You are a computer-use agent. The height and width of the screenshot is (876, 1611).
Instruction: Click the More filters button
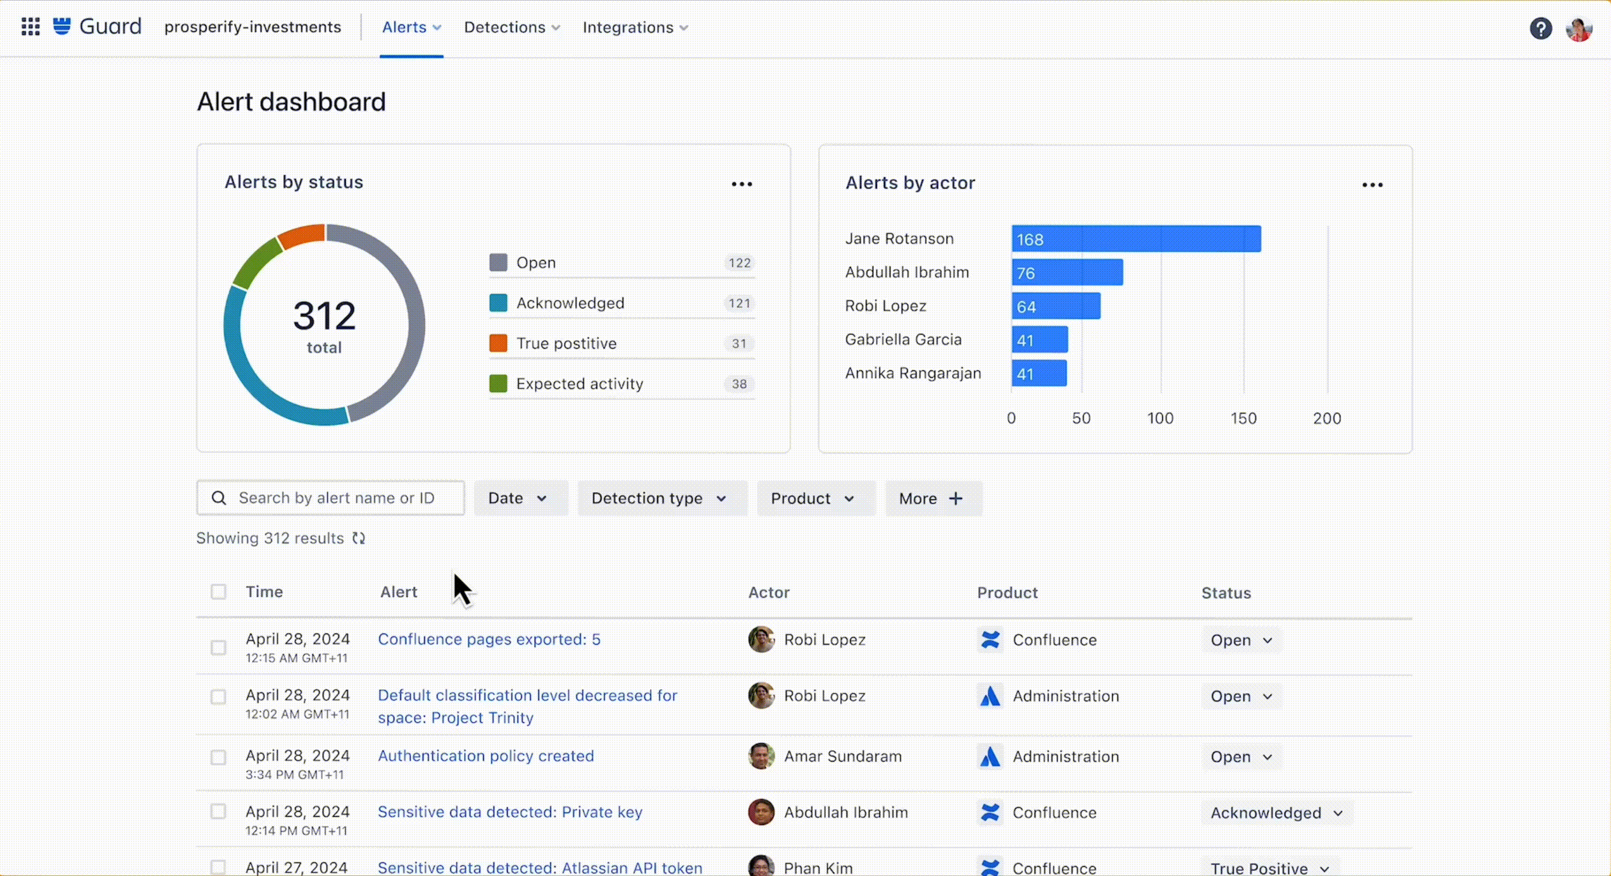click(933, 498)
